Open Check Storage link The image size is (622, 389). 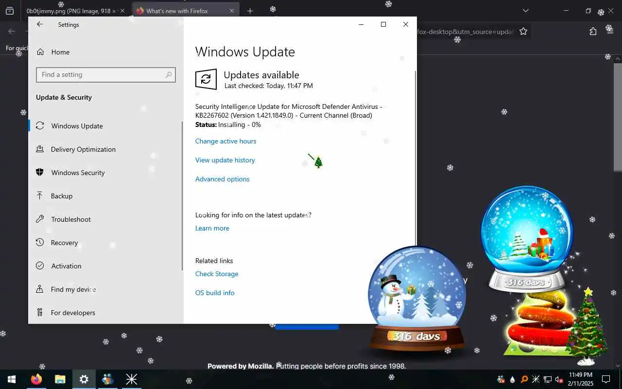click(x=217, y=274)
